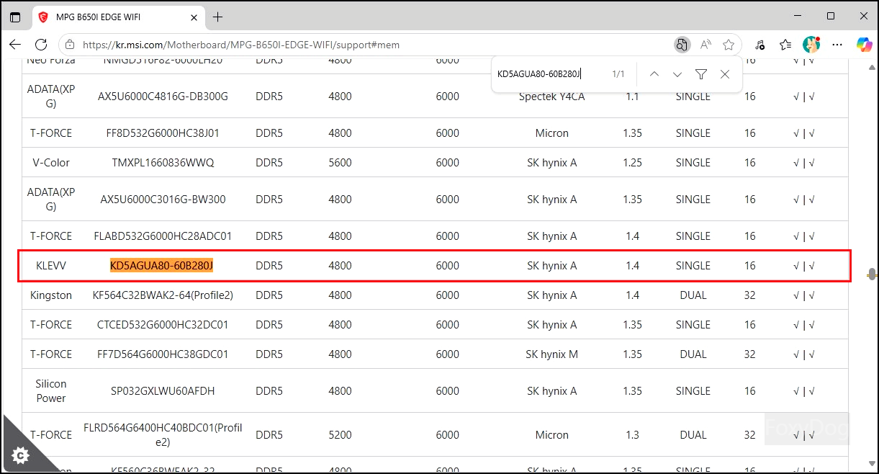Refresh the MSI support page

click(41, 45)
